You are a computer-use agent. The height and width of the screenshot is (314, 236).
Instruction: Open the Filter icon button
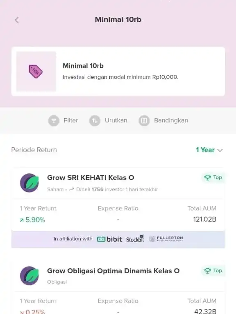[x=54, y=121]
